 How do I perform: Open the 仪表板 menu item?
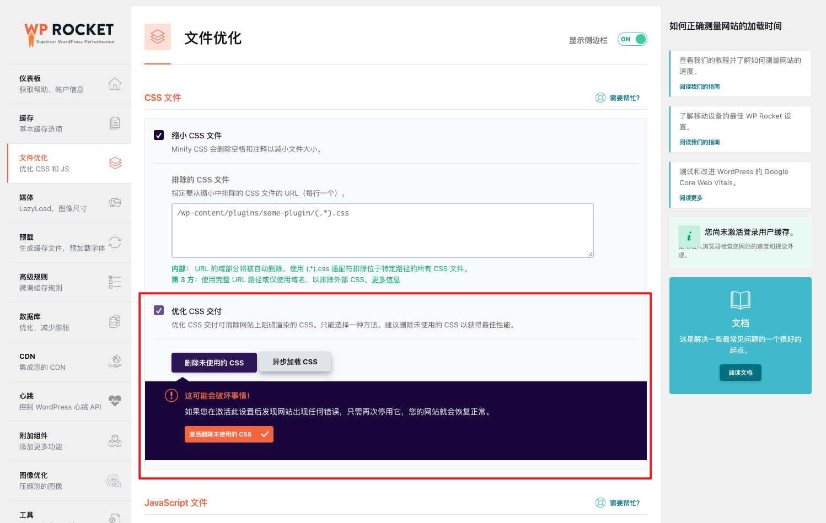tap(69, 84)
